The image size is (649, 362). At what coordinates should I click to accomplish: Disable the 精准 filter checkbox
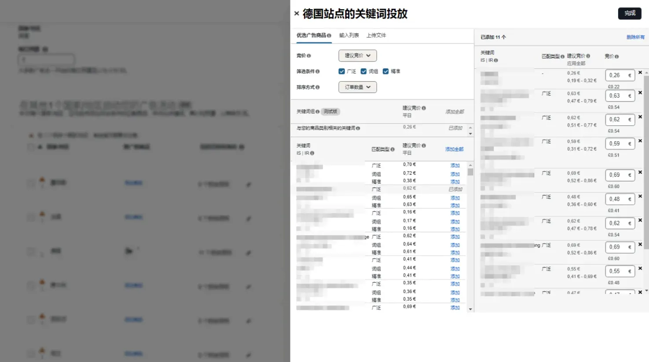coord(385,71)
